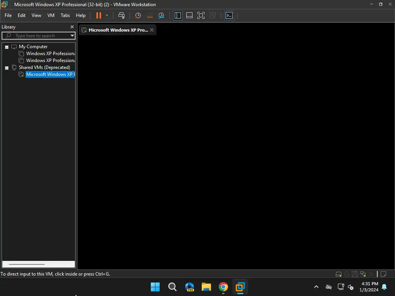Click the muted volume tray icon
Image resolution: width=395 pixels, height=296 pixels.
(351, 287)
